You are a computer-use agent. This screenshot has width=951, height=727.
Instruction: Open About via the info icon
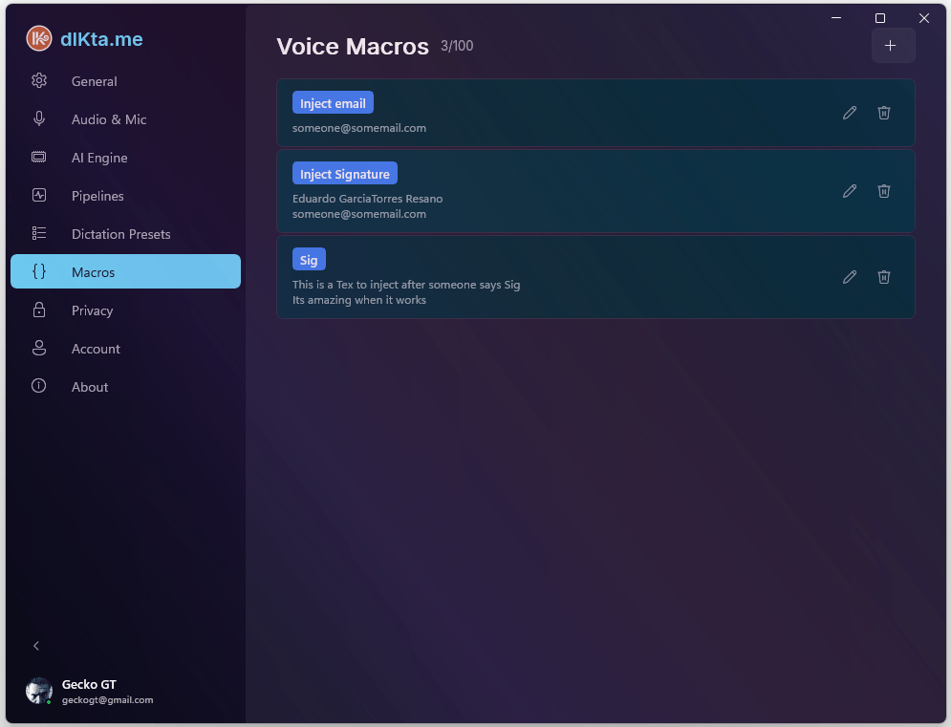click(38, 387)
